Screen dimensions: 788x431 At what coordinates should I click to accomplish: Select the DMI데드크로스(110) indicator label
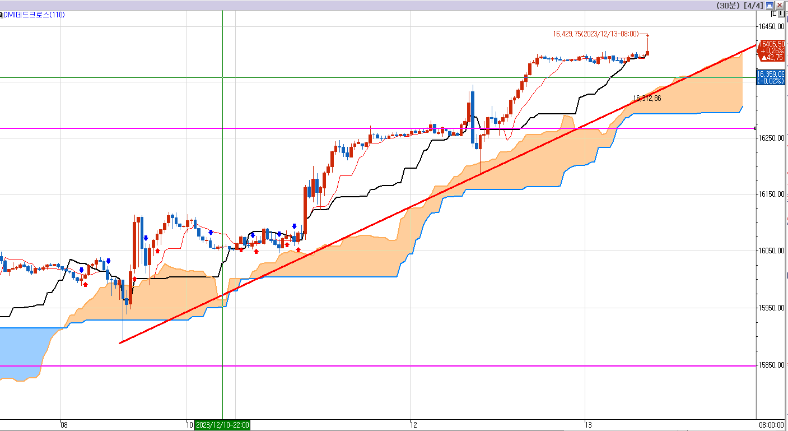pyautogui.click(x=35, y=15)
